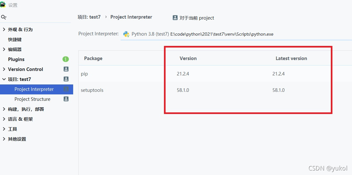Click the 设置 window title text

coord(13,5)
